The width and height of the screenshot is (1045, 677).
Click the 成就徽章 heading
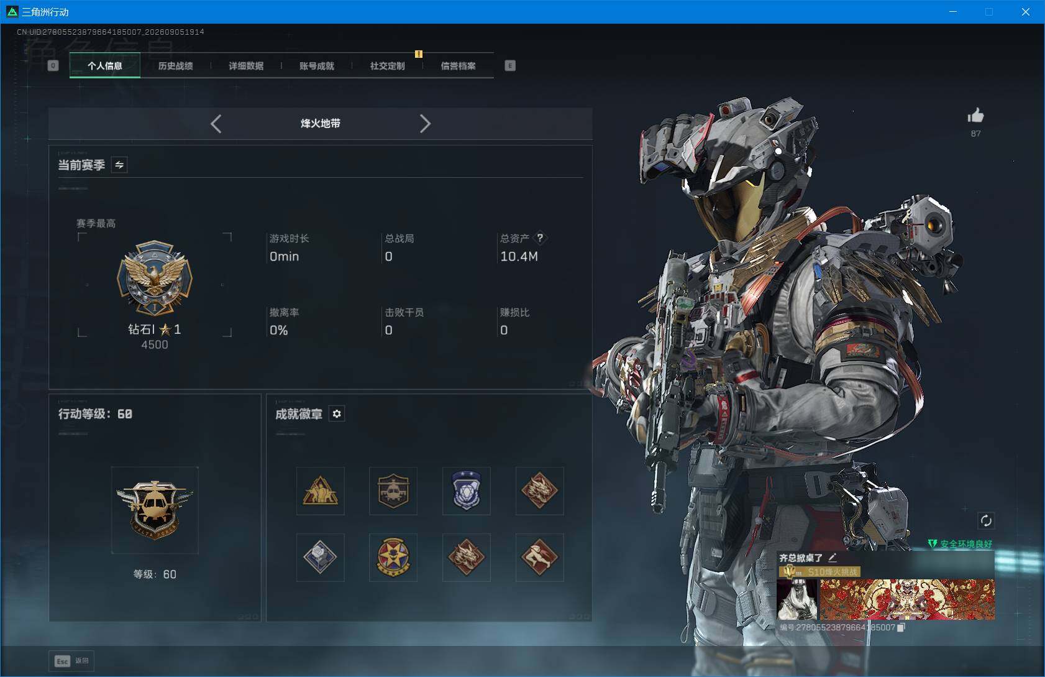(299, 414)
